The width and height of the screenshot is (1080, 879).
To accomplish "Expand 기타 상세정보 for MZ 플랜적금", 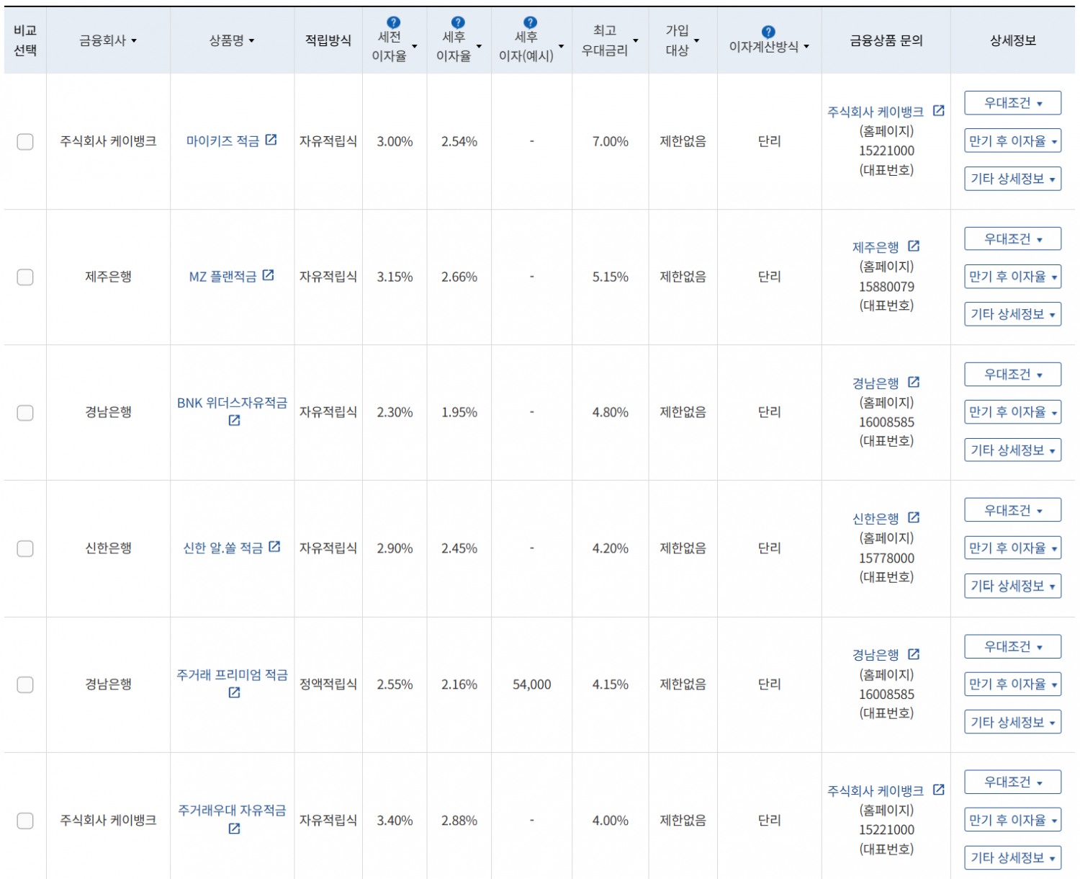I will coord(1013,314).
